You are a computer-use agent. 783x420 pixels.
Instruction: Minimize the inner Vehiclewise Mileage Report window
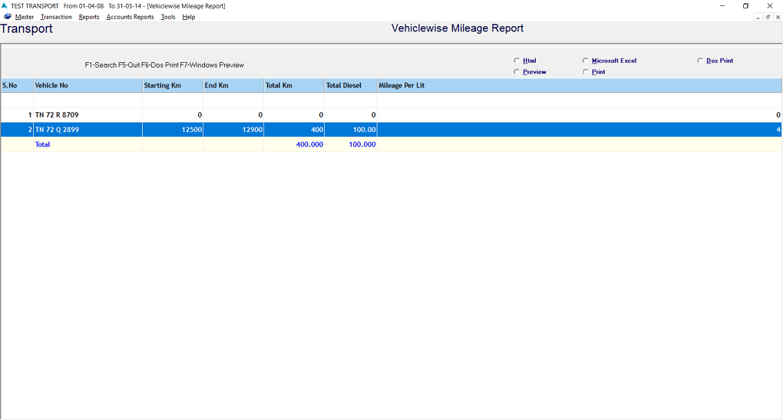point(758,17)
